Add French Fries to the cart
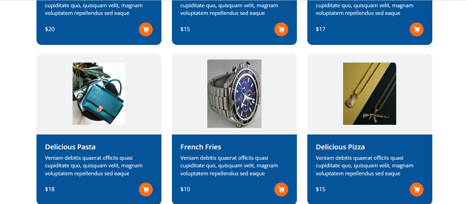This screenshot has height=204, width=466. click(281, 189)
